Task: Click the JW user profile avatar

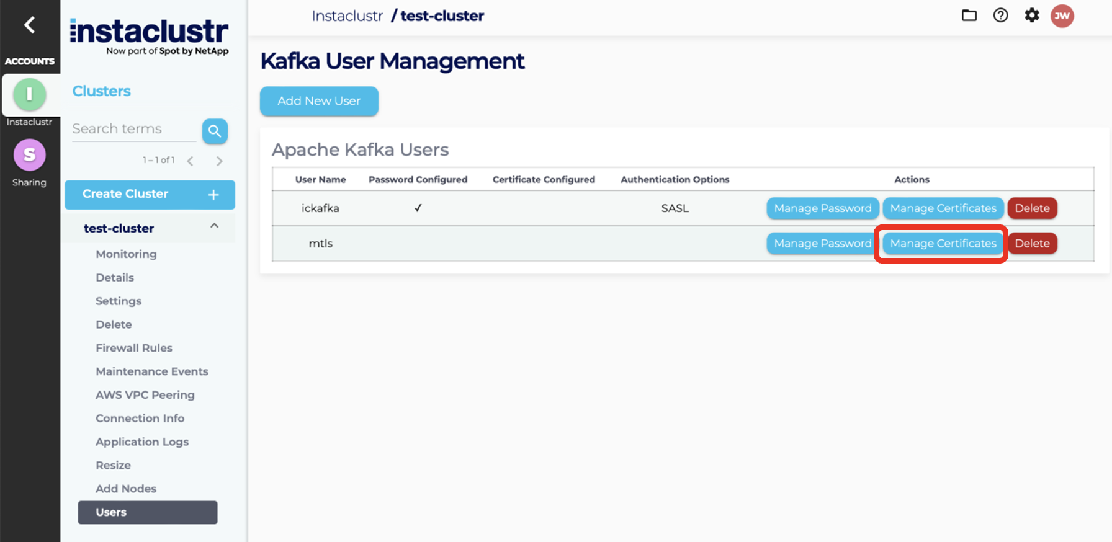Action: [1062, 16]
